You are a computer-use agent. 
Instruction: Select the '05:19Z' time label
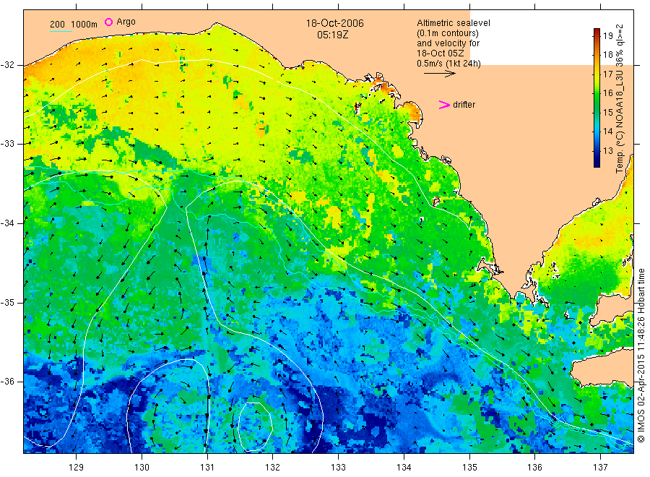[333, 35]
